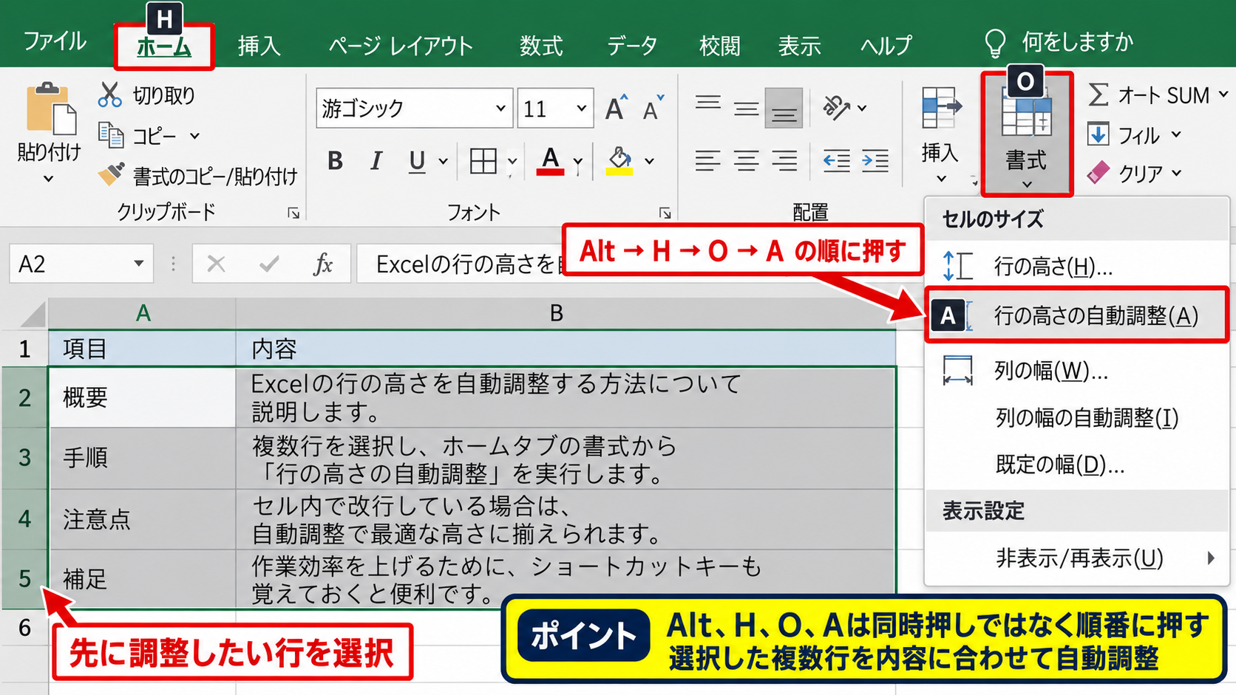Select row 3 header
Viewport: 1236px width, 695px height.
(x=24, y=457)
